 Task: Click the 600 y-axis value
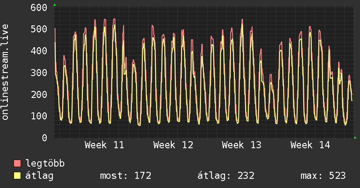pos(39,7)
